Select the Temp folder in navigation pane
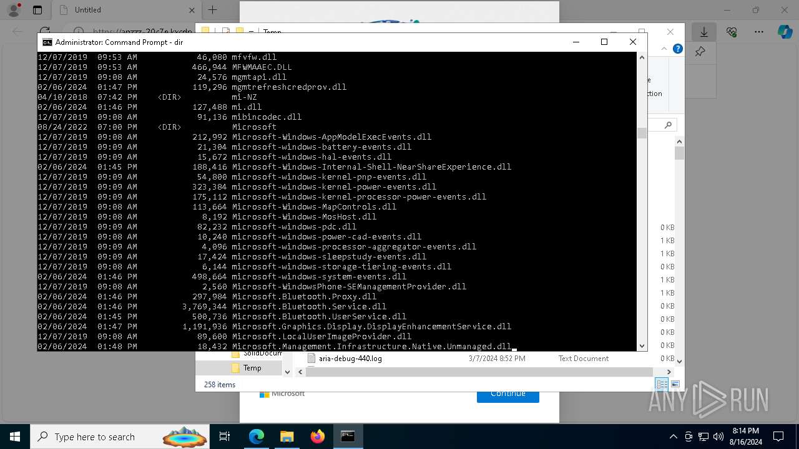 pos(252,368)
